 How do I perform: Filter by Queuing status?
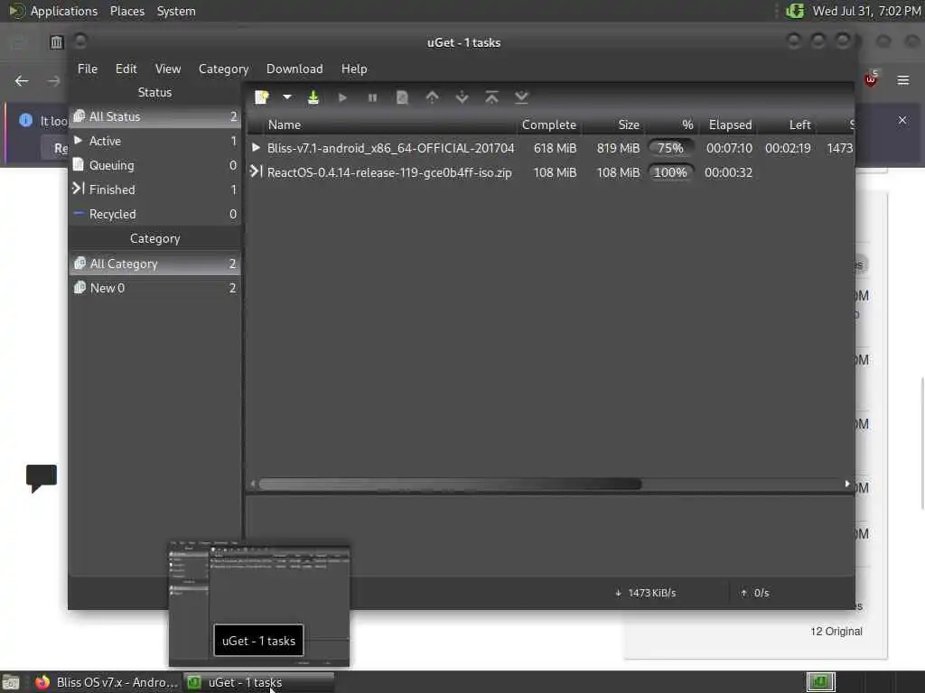click(155, 165)
